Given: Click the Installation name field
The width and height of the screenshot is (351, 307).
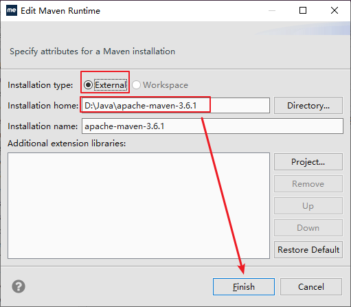Looking at the screenshot, I should point(212,126).
